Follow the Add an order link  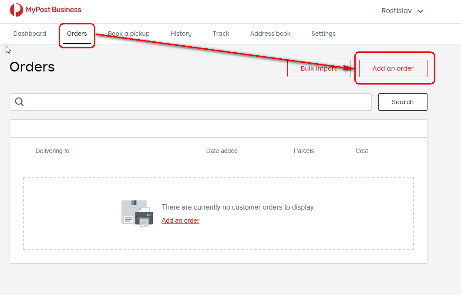[180, 220]
